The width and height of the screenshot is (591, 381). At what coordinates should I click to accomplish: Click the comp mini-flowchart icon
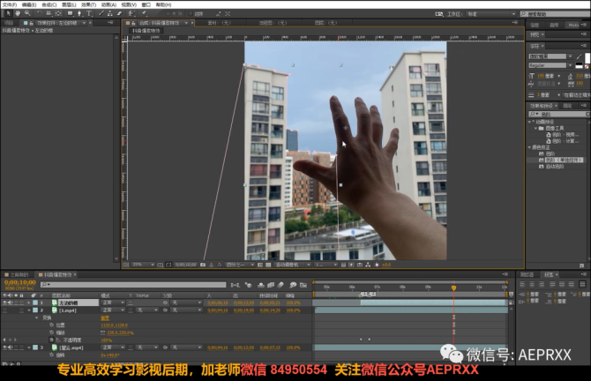pos(236,285)
